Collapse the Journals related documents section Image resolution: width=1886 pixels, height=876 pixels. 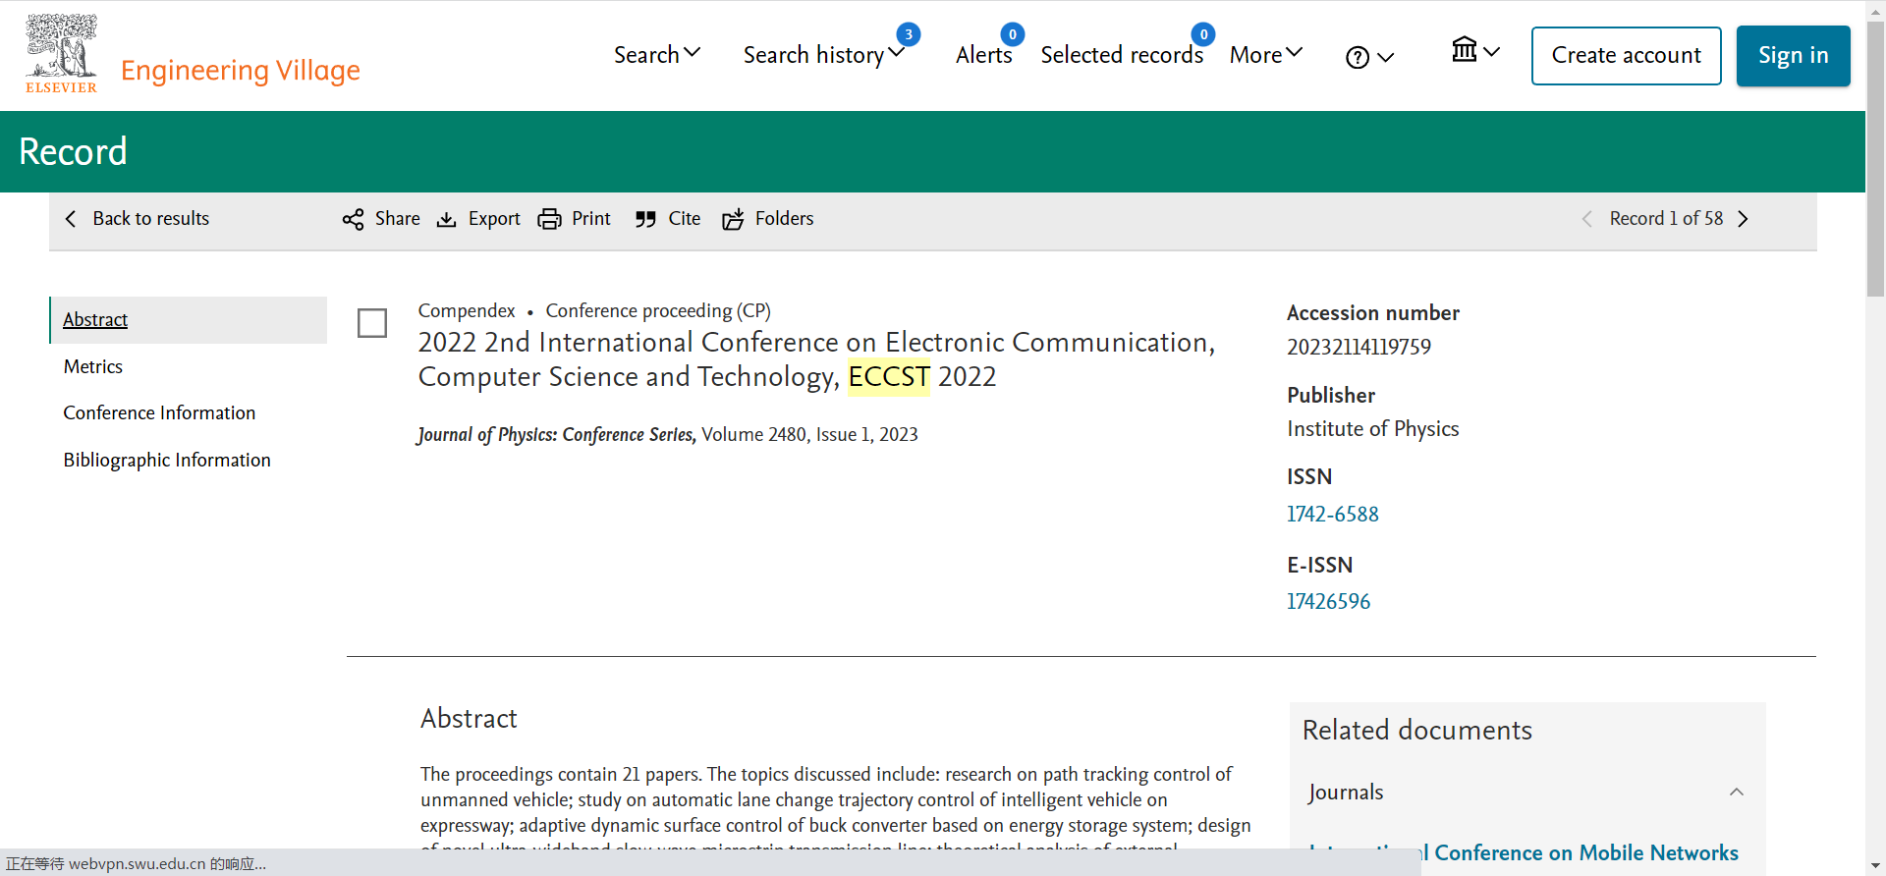point(1737,793)
